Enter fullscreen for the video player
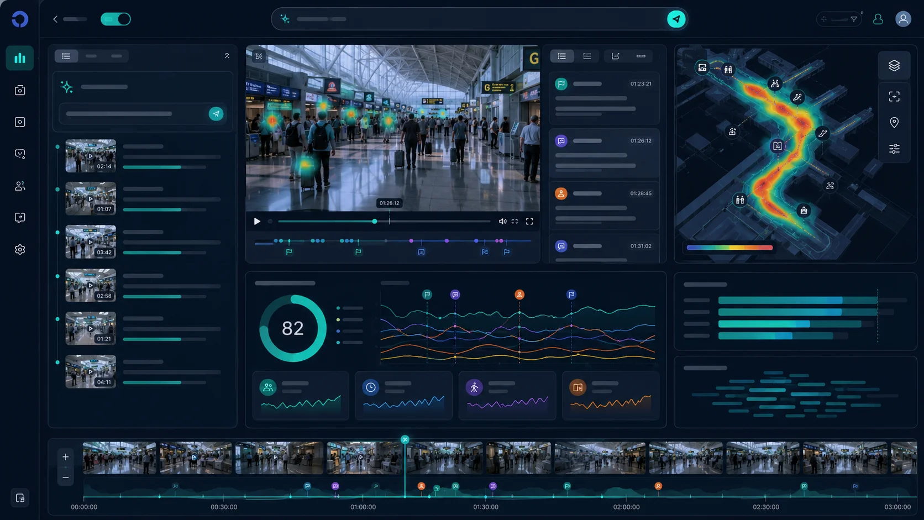The width and height of the screenshot is (924, 520). (x=529, y=221)
